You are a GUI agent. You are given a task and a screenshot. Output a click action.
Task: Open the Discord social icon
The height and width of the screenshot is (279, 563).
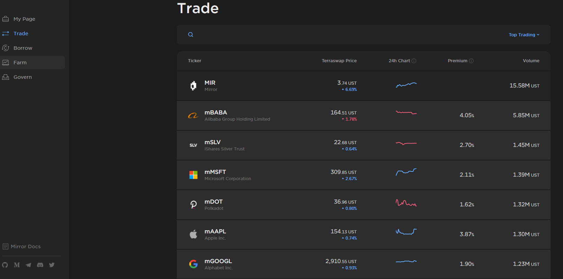[x=40, y=265]
